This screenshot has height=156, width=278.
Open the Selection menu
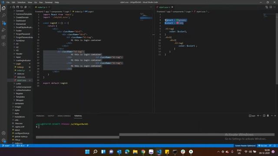tap(21, 2)
